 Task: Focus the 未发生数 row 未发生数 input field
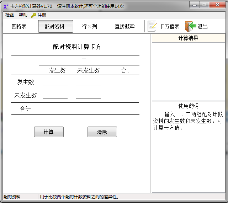[x=88, y=96]
